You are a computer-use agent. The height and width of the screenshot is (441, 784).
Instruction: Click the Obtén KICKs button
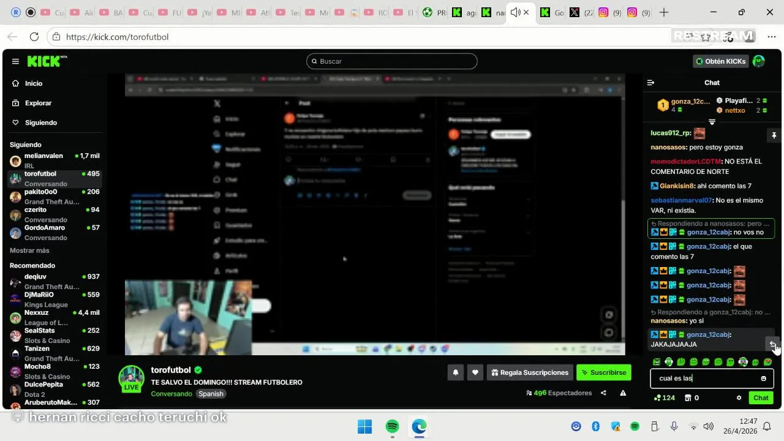[x=720, y=61]
